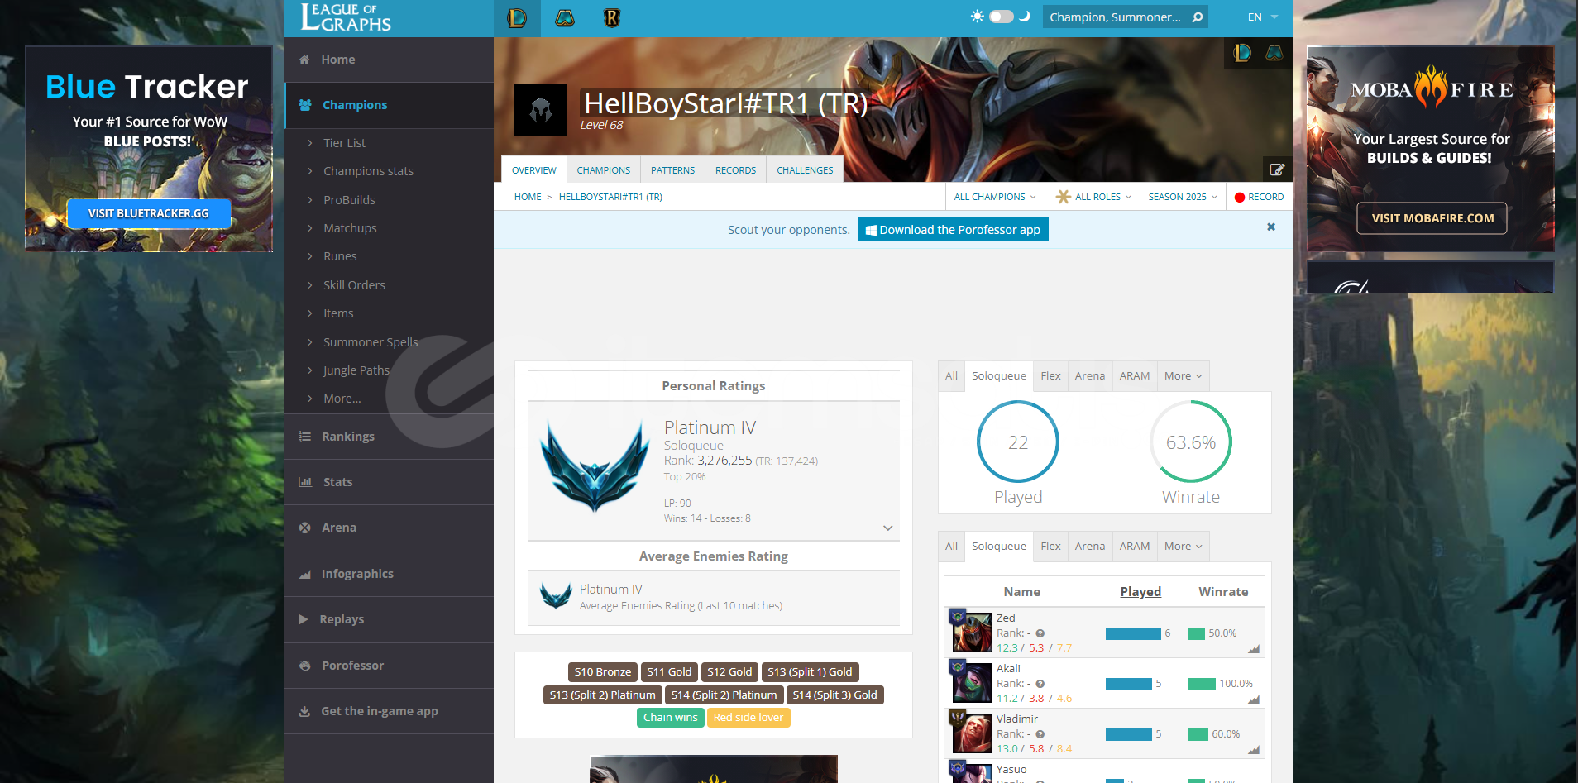The width and height of the screenshot is (1578, 783).
Task: Open the All Champions filter dropdown
Action: pos(994,197)
